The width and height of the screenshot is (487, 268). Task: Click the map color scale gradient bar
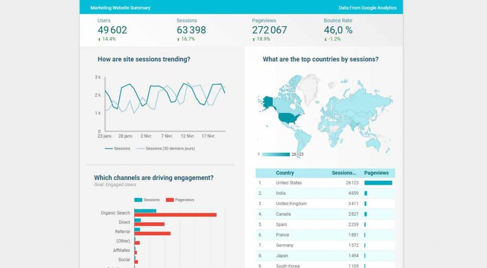[x=276, y=154]
